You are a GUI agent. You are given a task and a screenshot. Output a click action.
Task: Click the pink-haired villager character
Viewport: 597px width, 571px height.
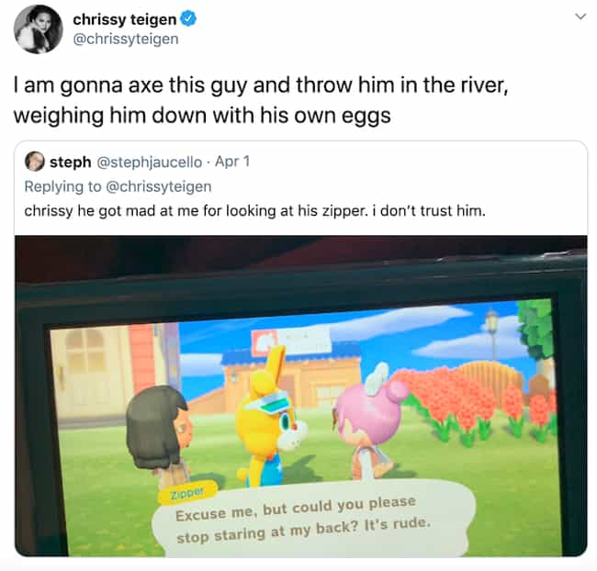(367, 422)
